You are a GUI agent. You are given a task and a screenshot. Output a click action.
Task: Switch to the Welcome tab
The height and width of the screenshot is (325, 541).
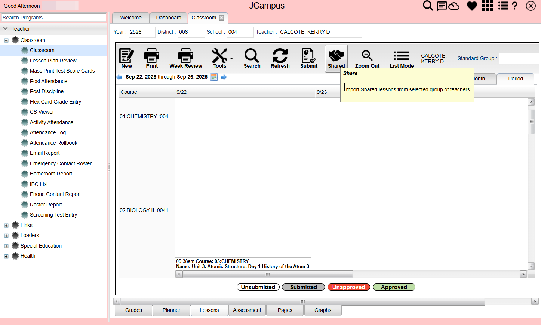[x=131, y=18]
